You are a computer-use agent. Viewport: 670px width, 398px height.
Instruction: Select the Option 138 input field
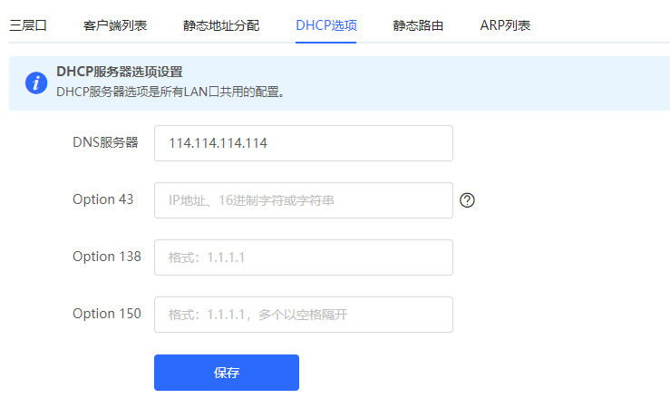303,257
